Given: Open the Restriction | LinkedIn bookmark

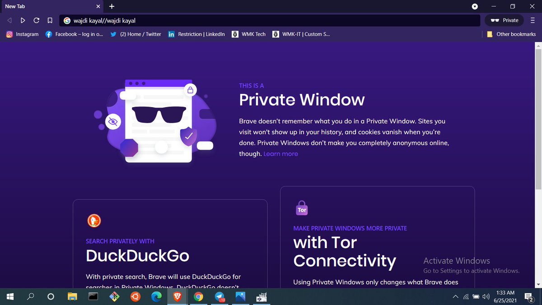Looking at the screenshot, I should [x=196, y=34].
